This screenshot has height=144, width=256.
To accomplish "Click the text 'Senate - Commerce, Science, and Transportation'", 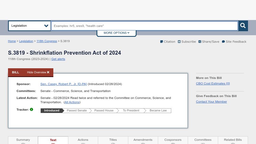I will (75, 91).
